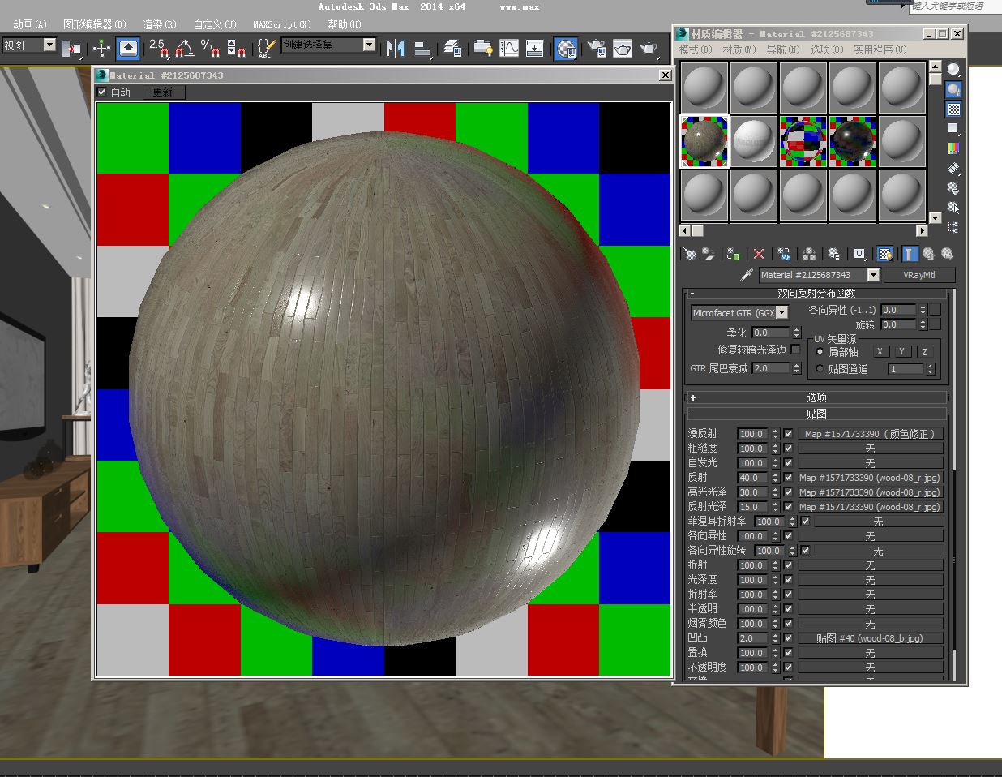This screenshot has width=1002, height=777.
Task: Open the Material #2125687343 name dropdown
Action: (x=872, y=276)
